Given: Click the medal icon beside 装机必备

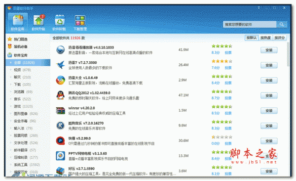Looking at the screenshot, I should [x=10, y=46].
